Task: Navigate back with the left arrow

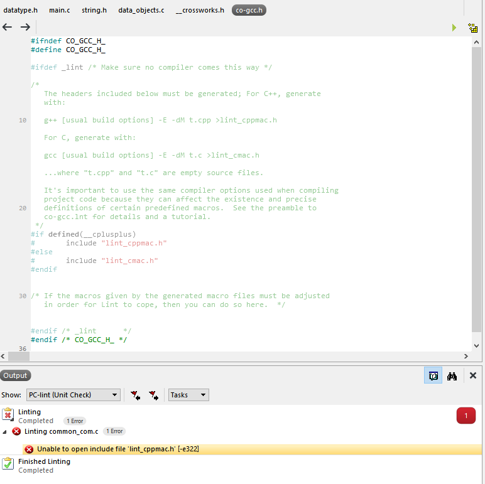Action: pyautogui.click(x=7, y=27)
